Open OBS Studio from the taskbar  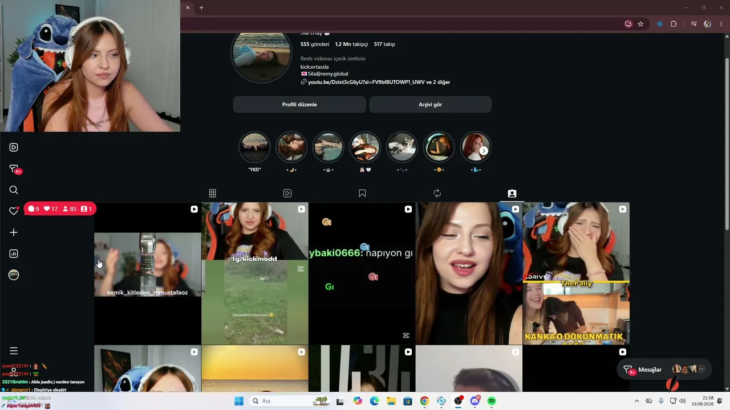point(458,401)
